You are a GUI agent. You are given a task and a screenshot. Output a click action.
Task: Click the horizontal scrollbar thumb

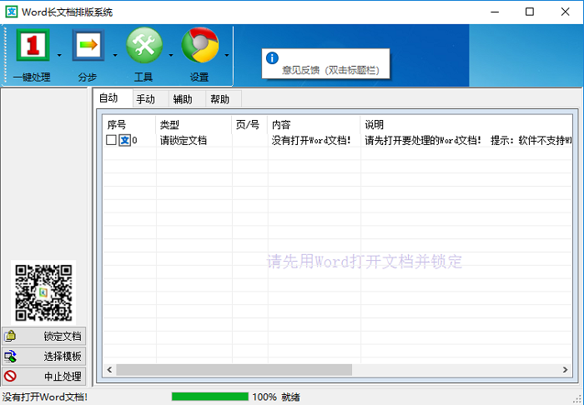(234, 370)
